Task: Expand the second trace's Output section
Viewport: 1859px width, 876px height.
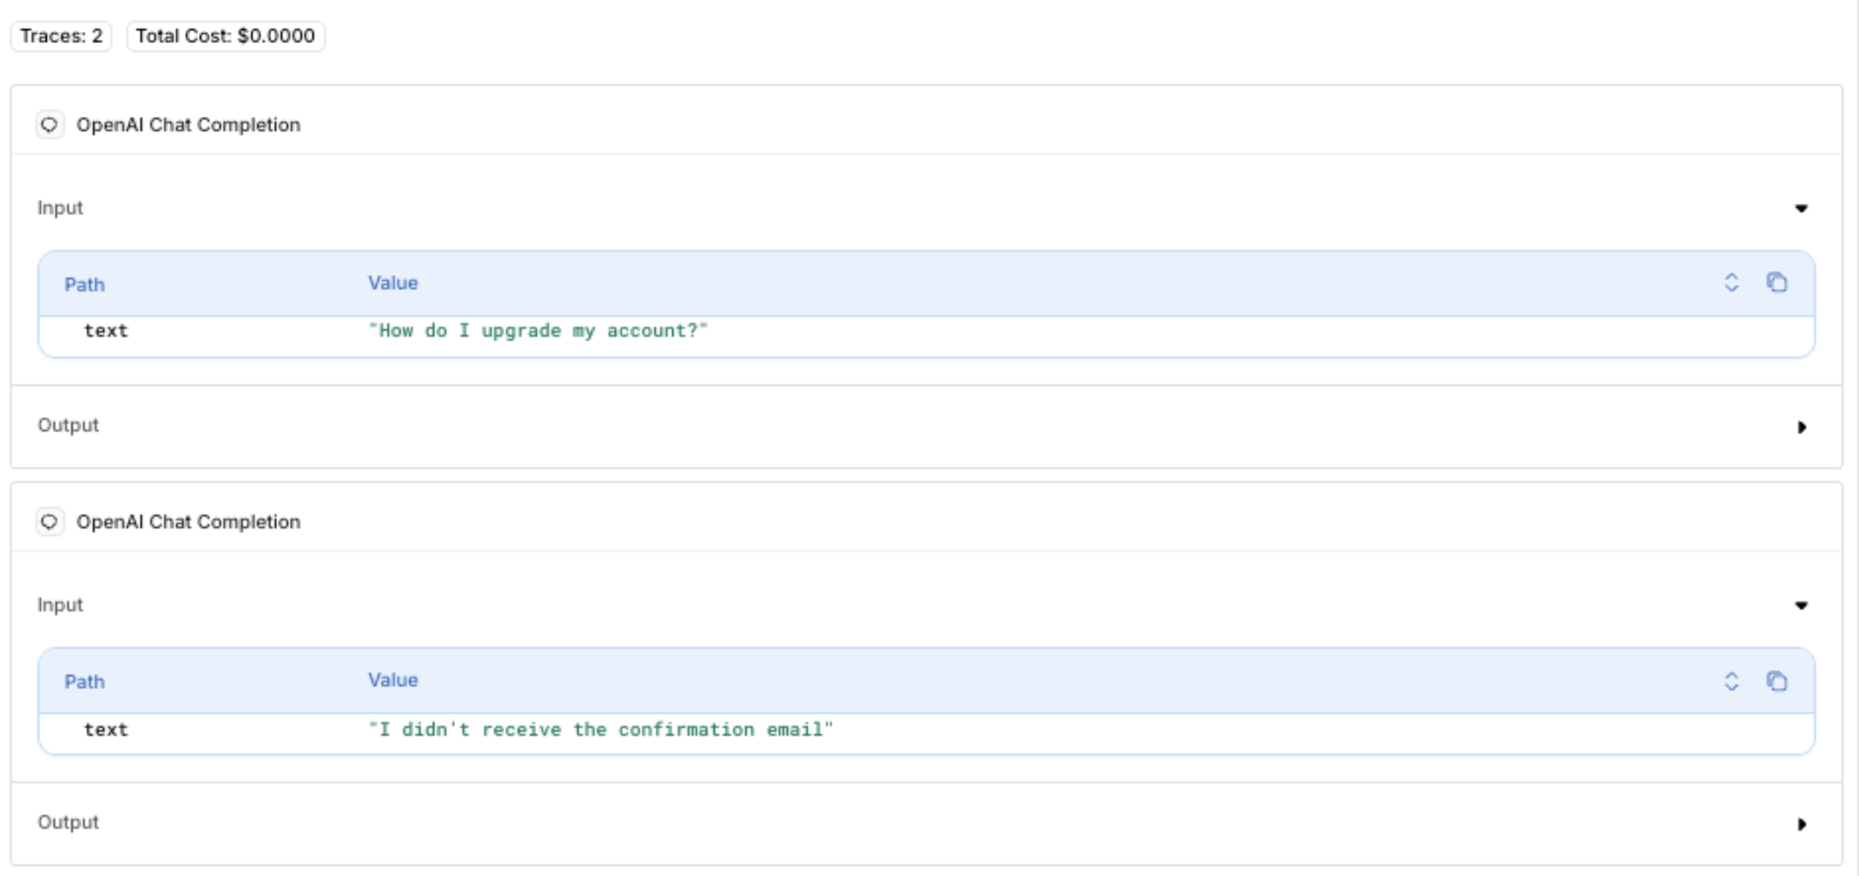Action: pyautogui.click(x=1800, y=824)
